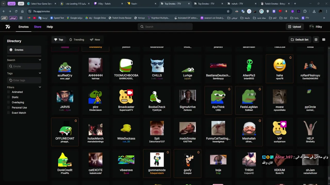
Task: Collapse the sidebar Search section
Action: (x=40, y=60)
